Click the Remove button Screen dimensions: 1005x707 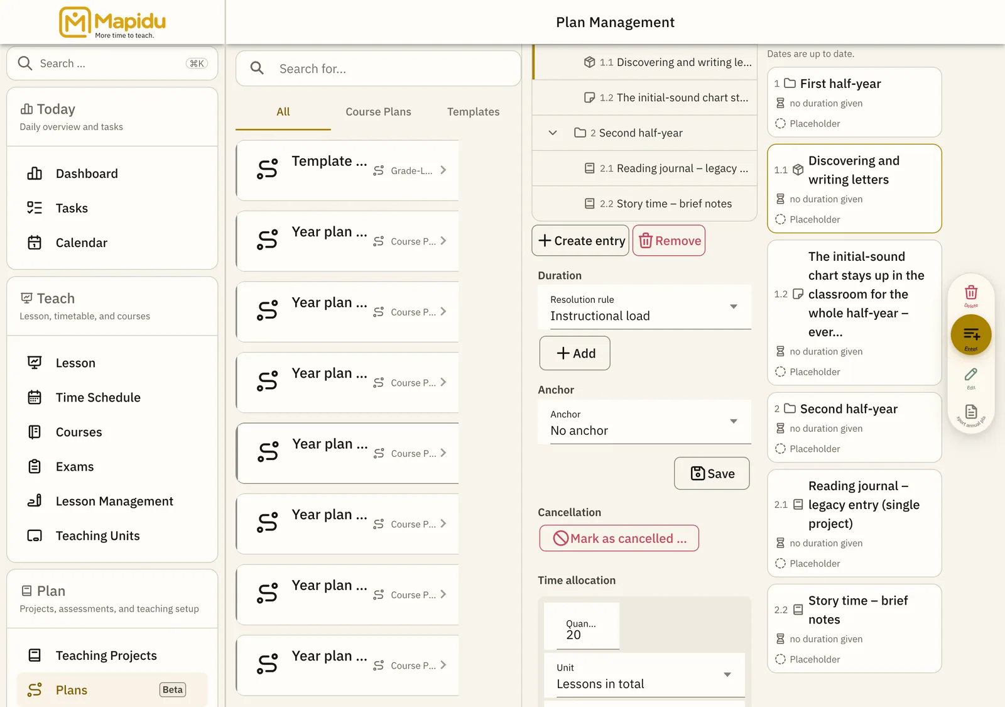click(669, 241)
